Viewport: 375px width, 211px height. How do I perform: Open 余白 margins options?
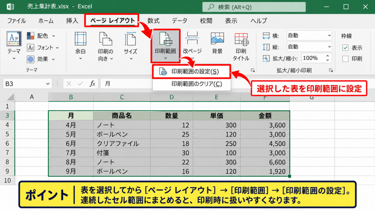pos(81,46)
